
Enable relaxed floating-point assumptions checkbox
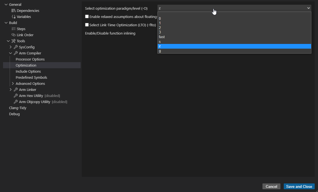tap(87, 17)
